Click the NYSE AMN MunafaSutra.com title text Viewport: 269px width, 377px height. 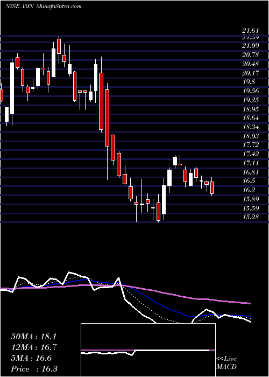coord(44,6)
